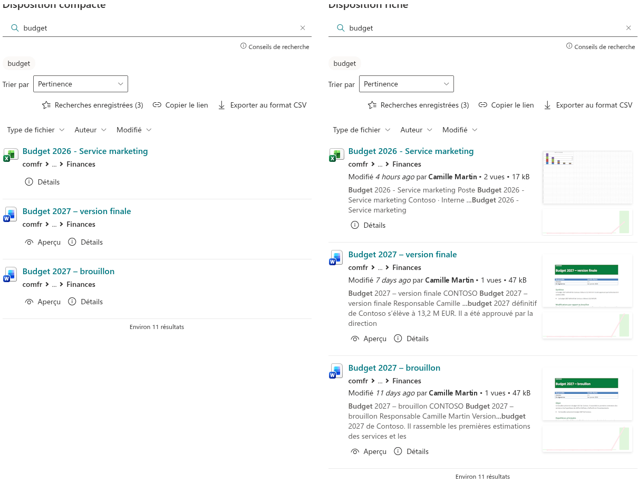This screenshot has width=638, height=483.
Task: Click the budget query chip in the rich layout
Action: click(345, 63)
